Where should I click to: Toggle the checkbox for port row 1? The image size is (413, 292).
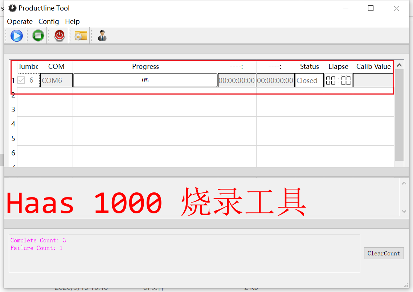21,80
